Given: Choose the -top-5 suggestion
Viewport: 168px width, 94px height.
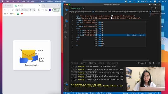Looking at the screenshot, I should 120,33.
